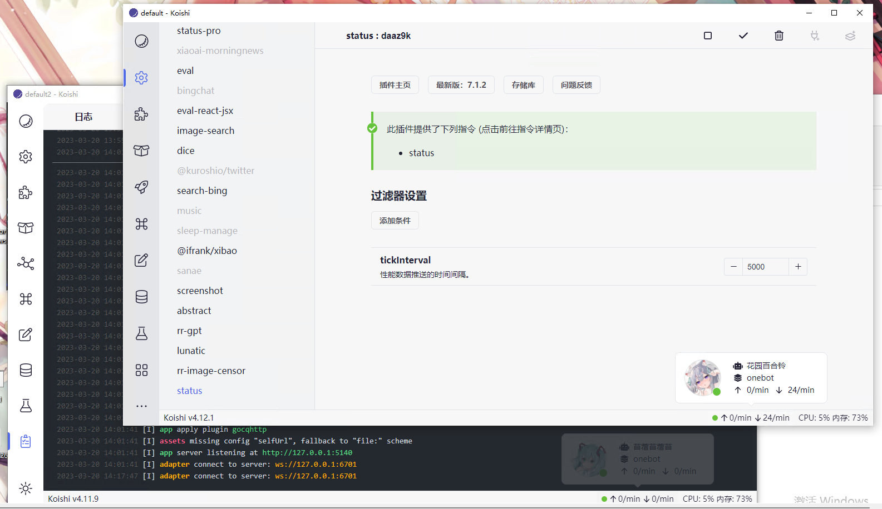Click plug icon in status header
The height and width of the screenshot is (509, 882).
pyautogui.click(x=815, y=36)
